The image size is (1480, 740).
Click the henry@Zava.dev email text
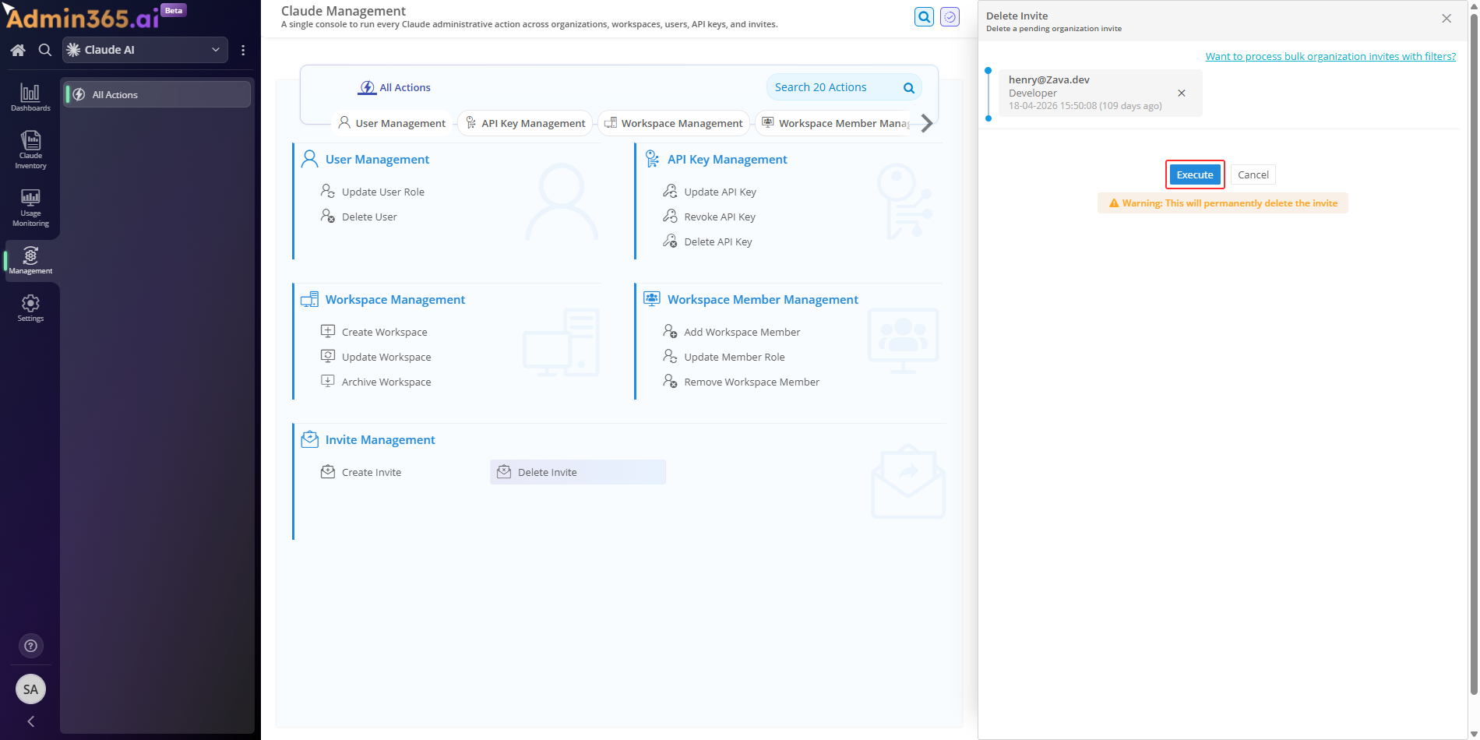(x=1049, y=79)
